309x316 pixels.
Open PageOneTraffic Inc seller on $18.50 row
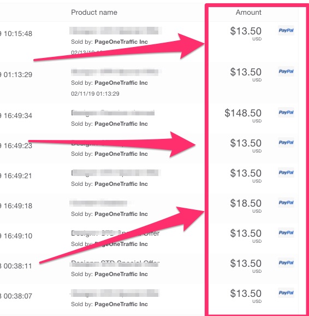121,214
